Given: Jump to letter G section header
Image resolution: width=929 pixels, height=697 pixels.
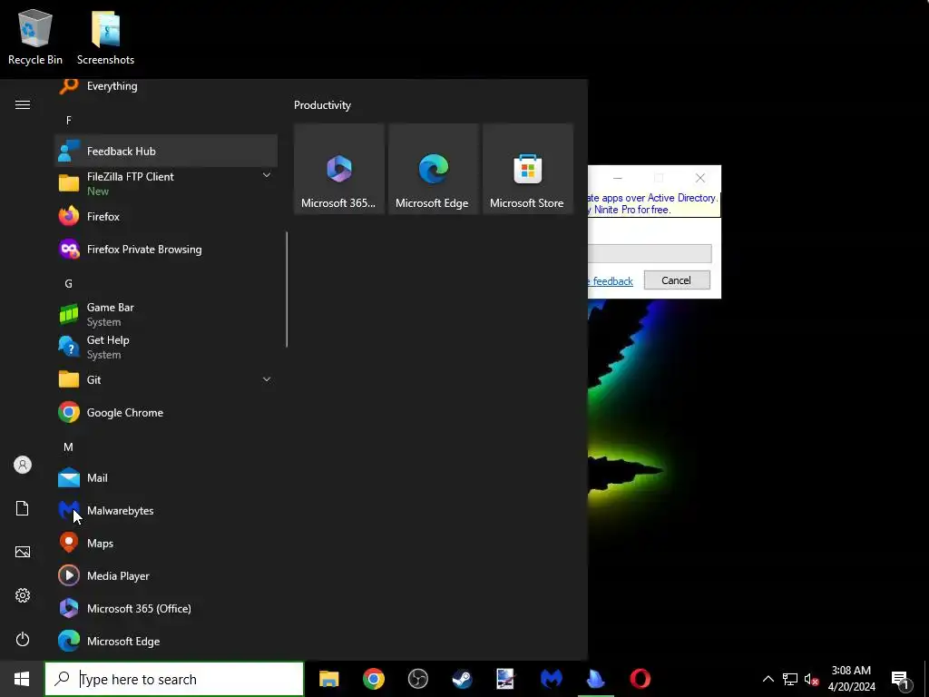Looking at the screenshot, I should [x=69, y=283].
